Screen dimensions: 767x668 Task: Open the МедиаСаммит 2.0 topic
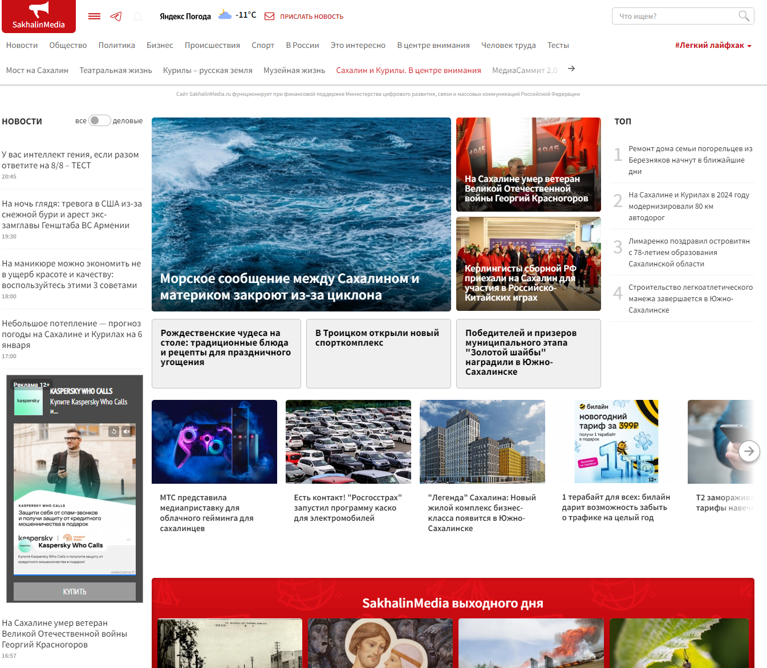pos(525,71)
